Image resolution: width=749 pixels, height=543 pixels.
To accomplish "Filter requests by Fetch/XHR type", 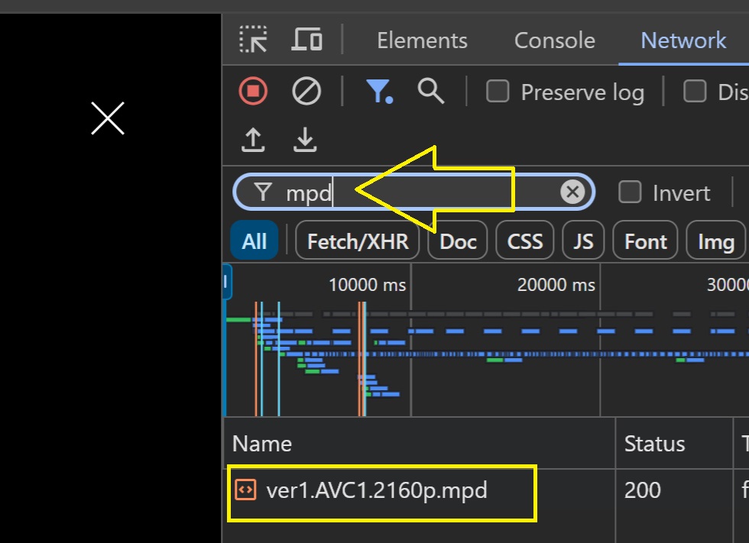I will (x=358, y=242).
